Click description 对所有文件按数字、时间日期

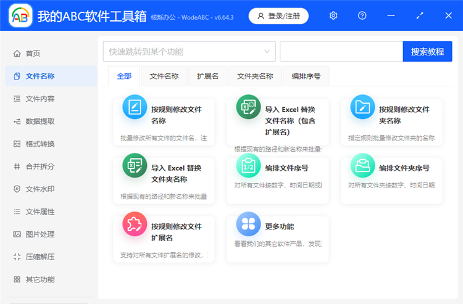pos(278,185)
